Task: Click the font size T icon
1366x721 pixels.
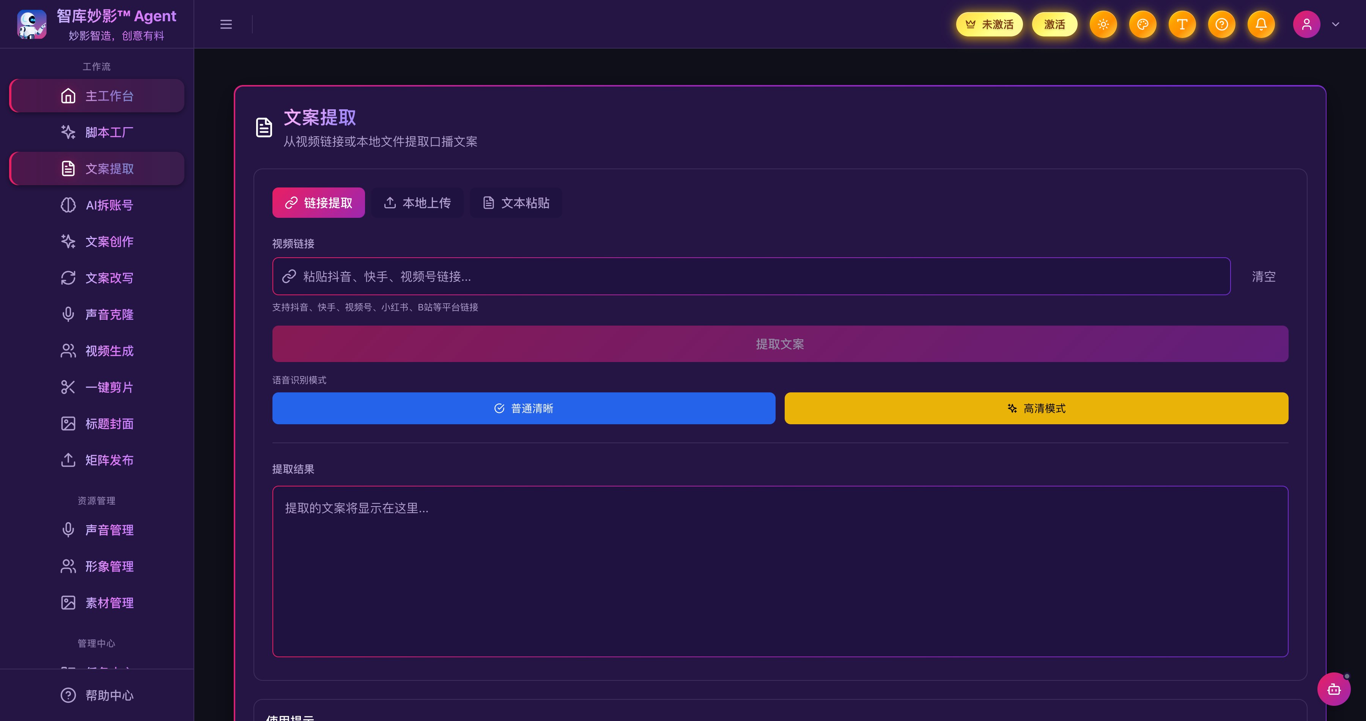Action: click(1182, 24)
